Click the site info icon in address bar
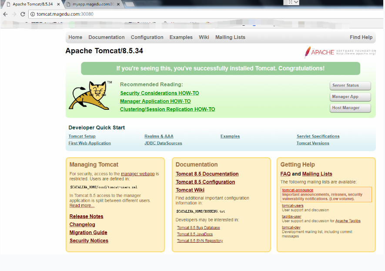The width and height of the screenshot is (385, 271). pyautogui.click(x=33, y=14)
